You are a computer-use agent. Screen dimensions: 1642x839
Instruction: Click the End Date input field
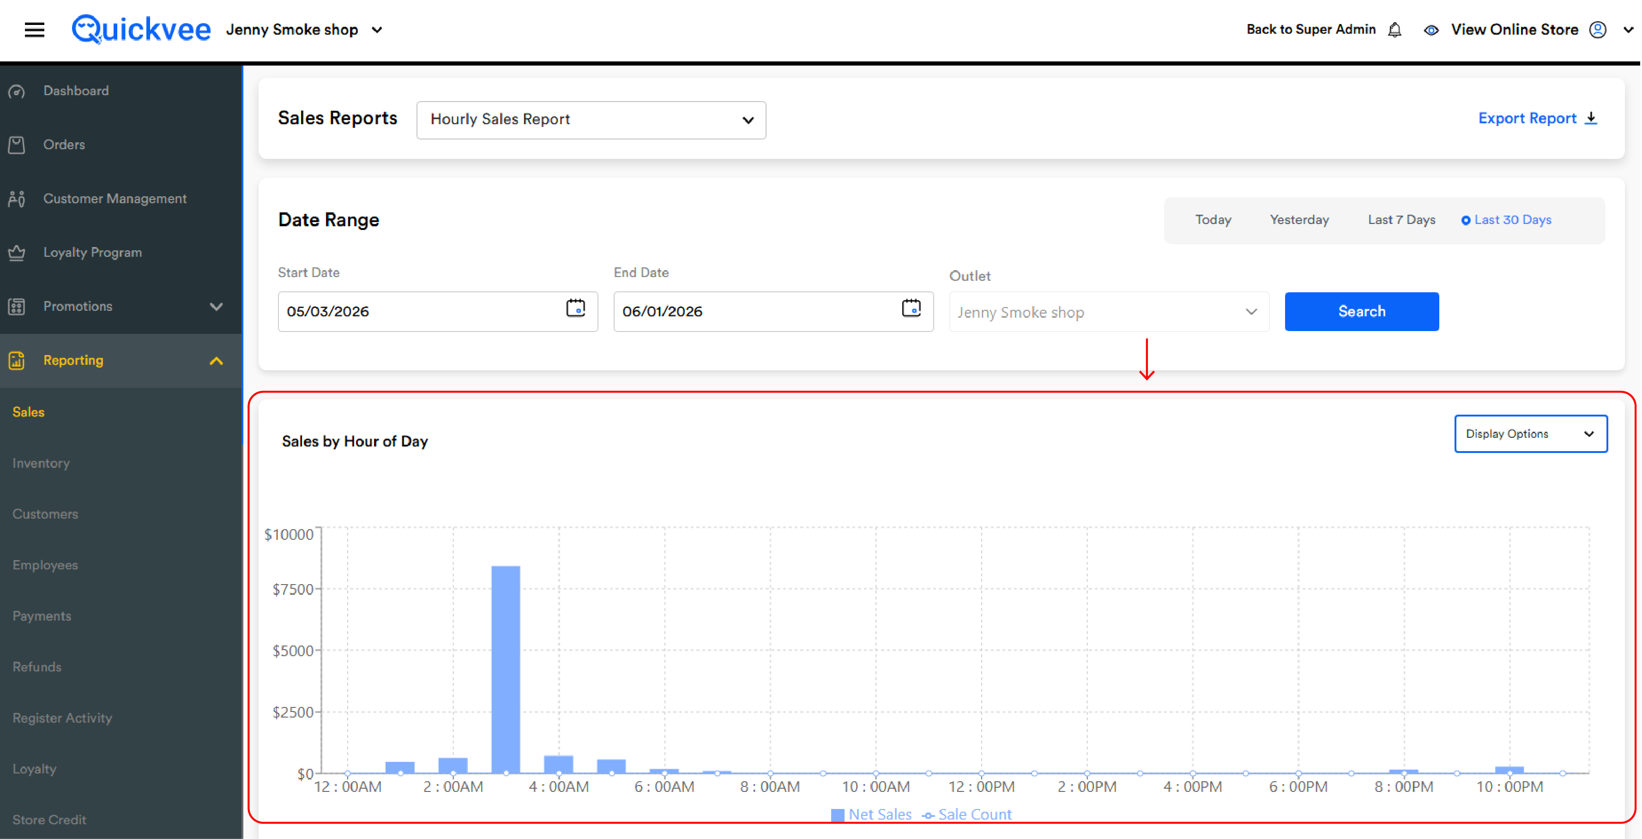click(x=773, y=312)
